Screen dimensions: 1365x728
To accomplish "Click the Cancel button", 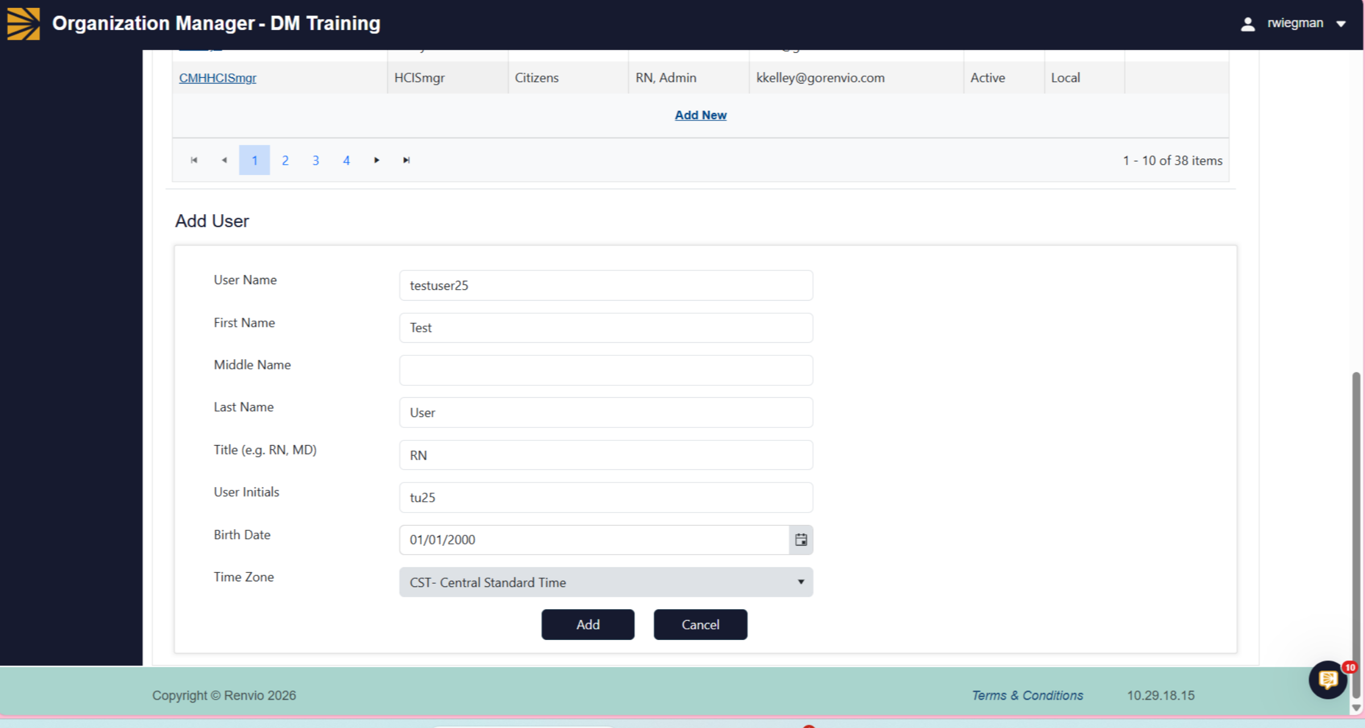I will click(700, 625).
